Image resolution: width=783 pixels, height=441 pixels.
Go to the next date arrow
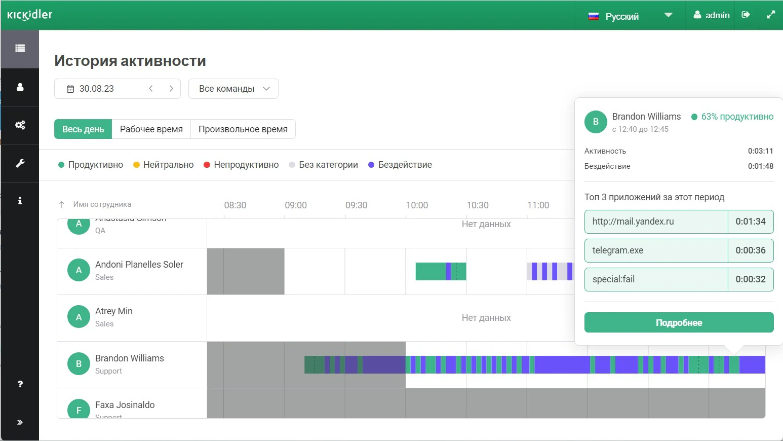(171, 89)
